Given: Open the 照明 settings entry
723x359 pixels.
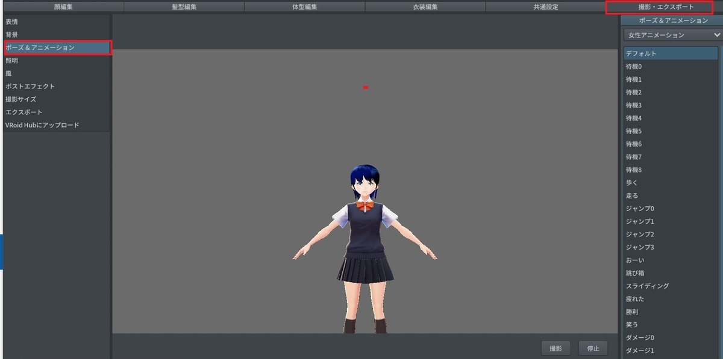Looking at the screenshot, I should [x=57, y=61].
